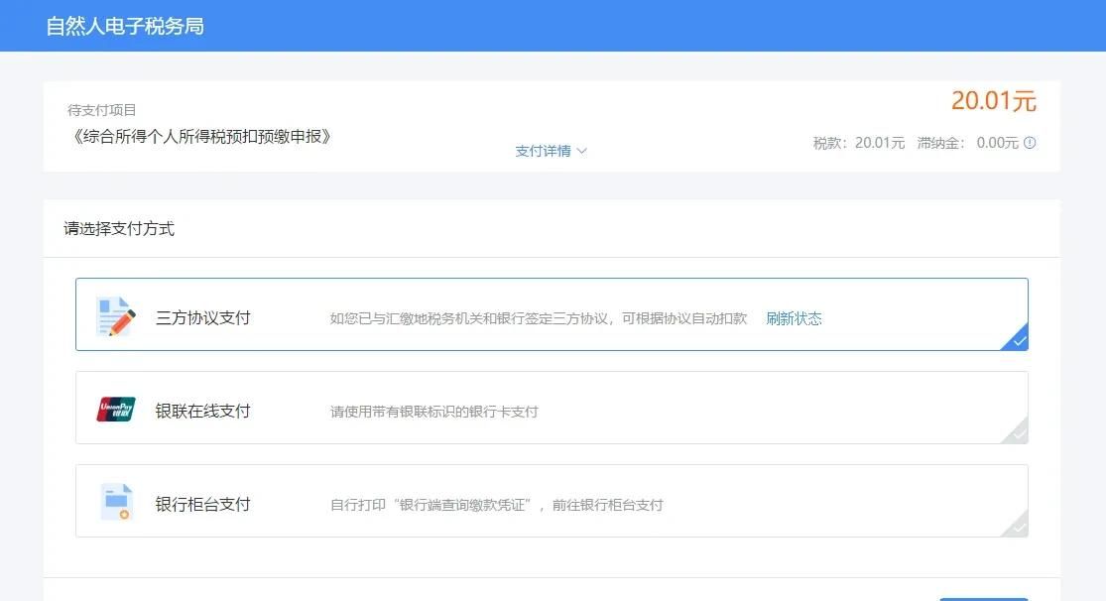Click the document printout icon on 银行柜台支付
Screen dimensions: 1106x601
pos(115,502)
